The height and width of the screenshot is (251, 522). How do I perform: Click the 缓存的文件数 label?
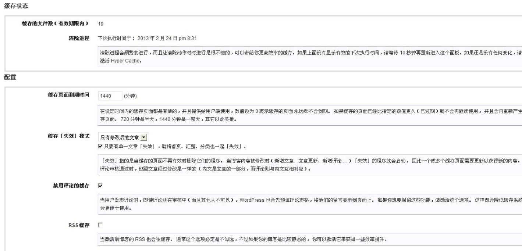tap(56, 24)
